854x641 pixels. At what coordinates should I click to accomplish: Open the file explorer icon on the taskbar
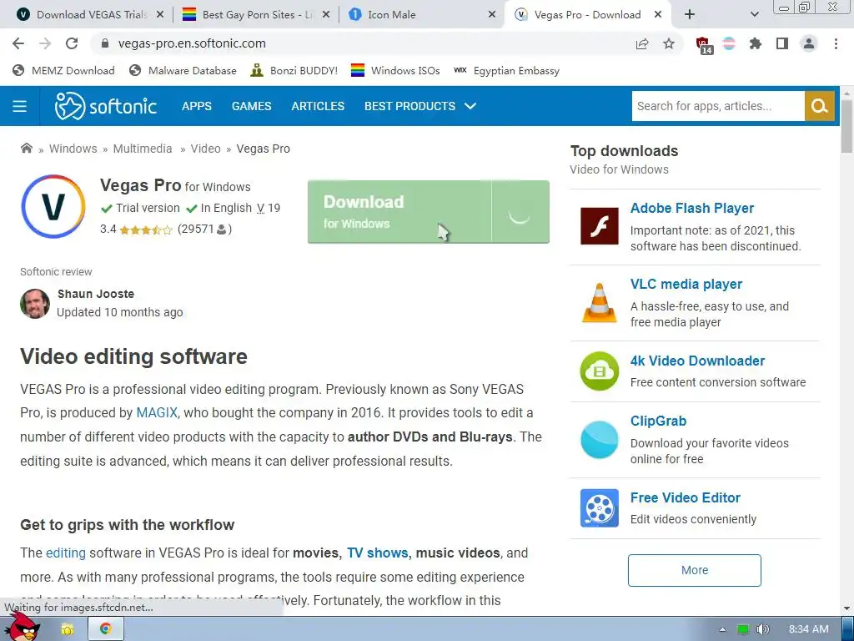[67, 628]
